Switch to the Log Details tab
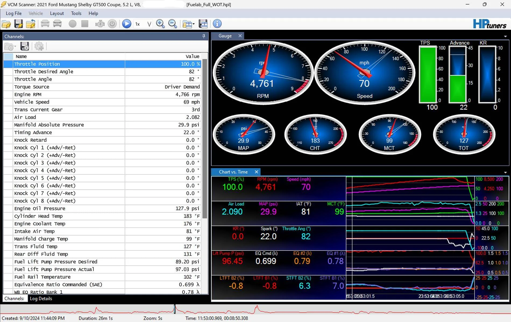Screen dimensions: 511x322 (x=41, y=299)
